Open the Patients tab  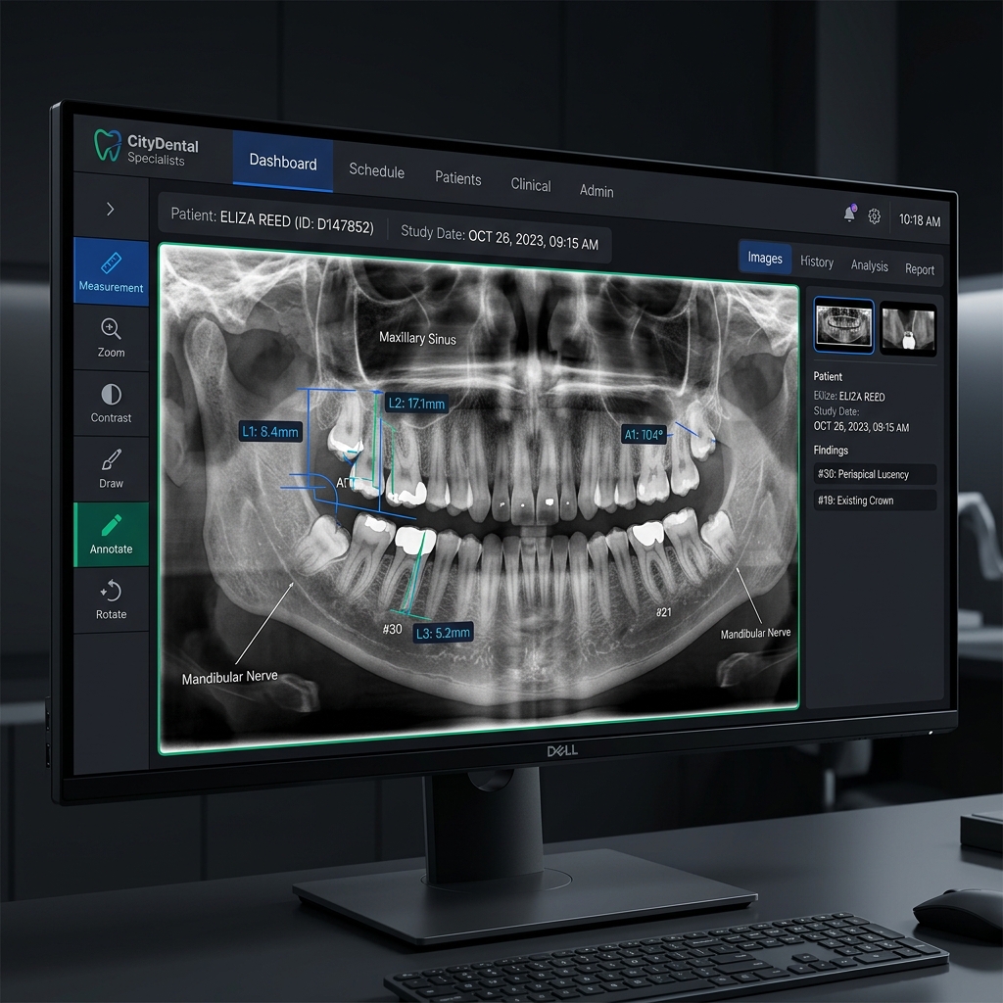tap(458, 178)
